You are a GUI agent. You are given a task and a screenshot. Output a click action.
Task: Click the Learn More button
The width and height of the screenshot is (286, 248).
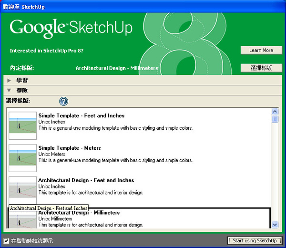point(261,50)
